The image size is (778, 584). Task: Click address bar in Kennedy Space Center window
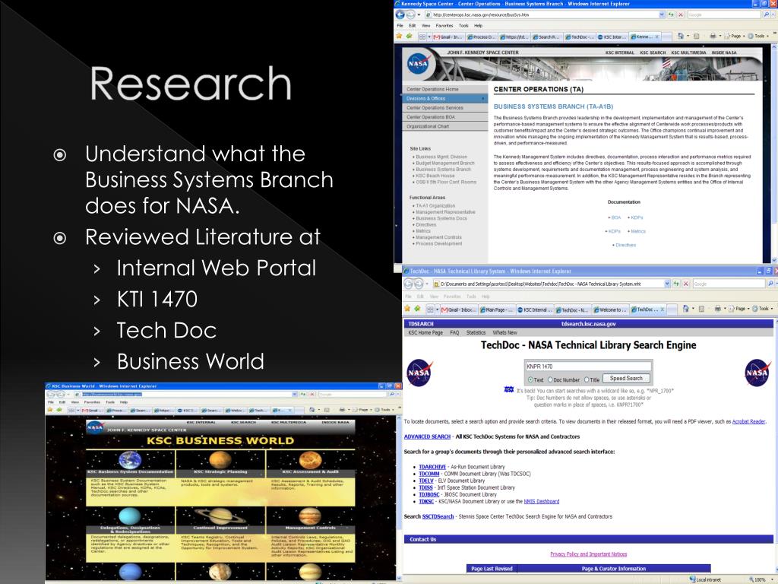click(545, 15)
